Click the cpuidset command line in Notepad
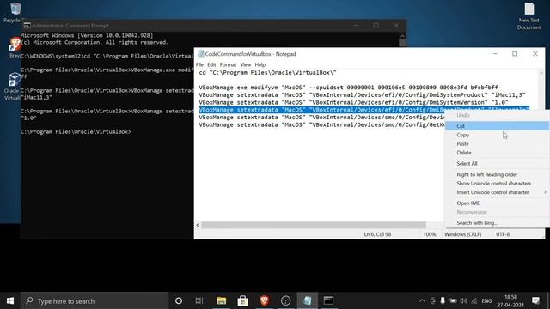This screenshot has height=309, width=550. click(348, 88)
